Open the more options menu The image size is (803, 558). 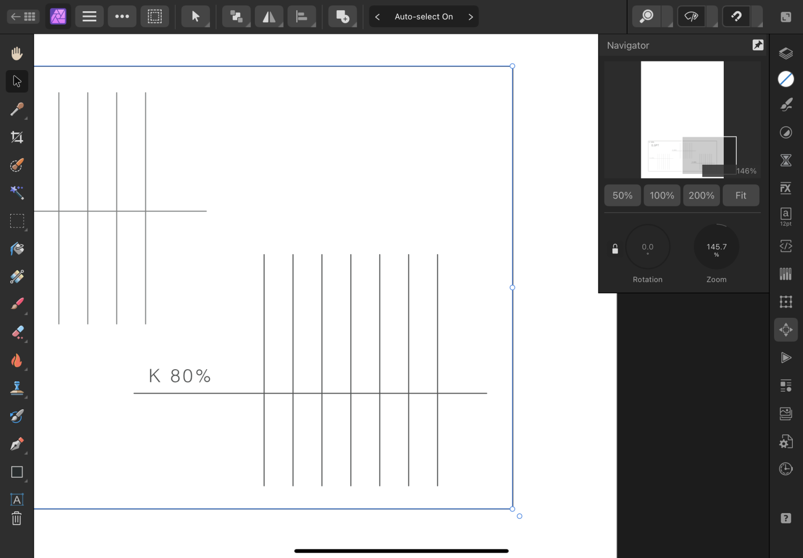click(x=122, y=17)
